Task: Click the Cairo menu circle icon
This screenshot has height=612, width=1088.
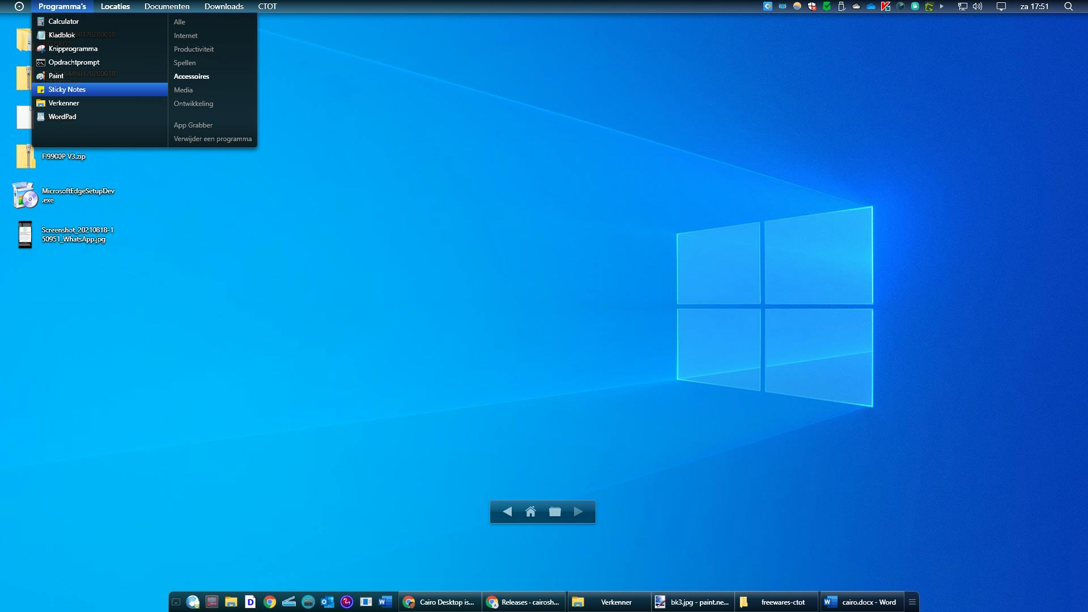Action: point(19,6)
